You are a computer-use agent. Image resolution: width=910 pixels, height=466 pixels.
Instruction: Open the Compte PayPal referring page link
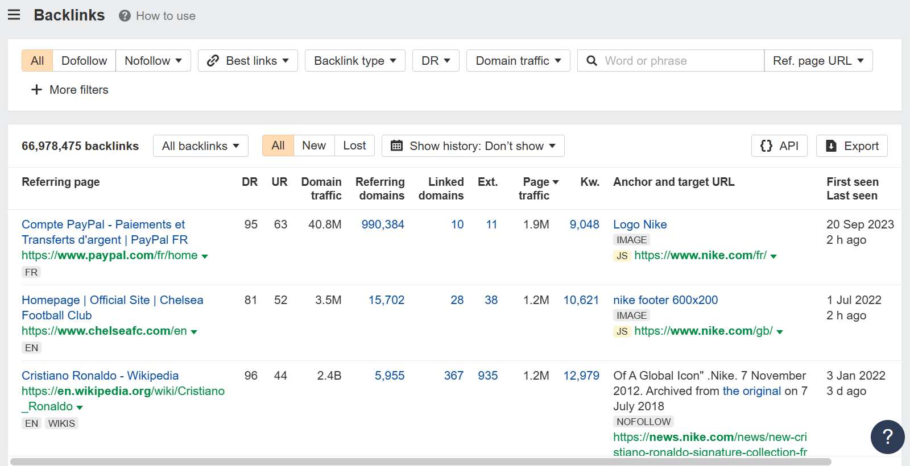tap(105, 232)
